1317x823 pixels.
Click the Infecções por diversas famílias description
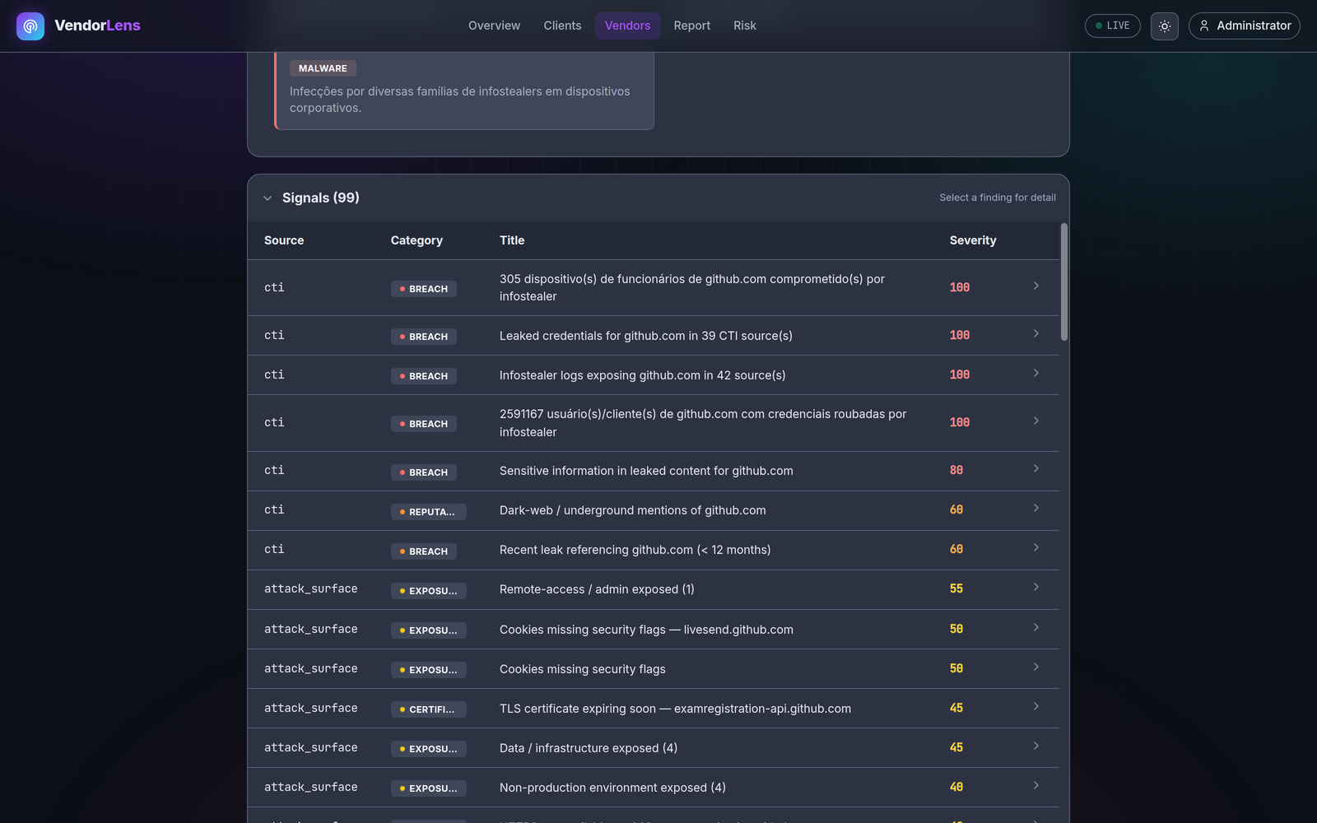pos(459,100)
